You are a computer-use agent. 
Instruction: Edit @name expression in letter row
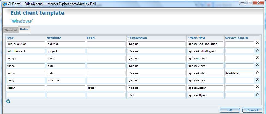[x=156, y=88]
